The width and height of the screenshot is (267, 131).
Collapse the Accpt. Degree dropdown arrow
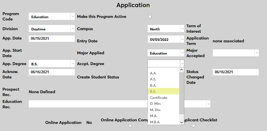pos(182,64)
